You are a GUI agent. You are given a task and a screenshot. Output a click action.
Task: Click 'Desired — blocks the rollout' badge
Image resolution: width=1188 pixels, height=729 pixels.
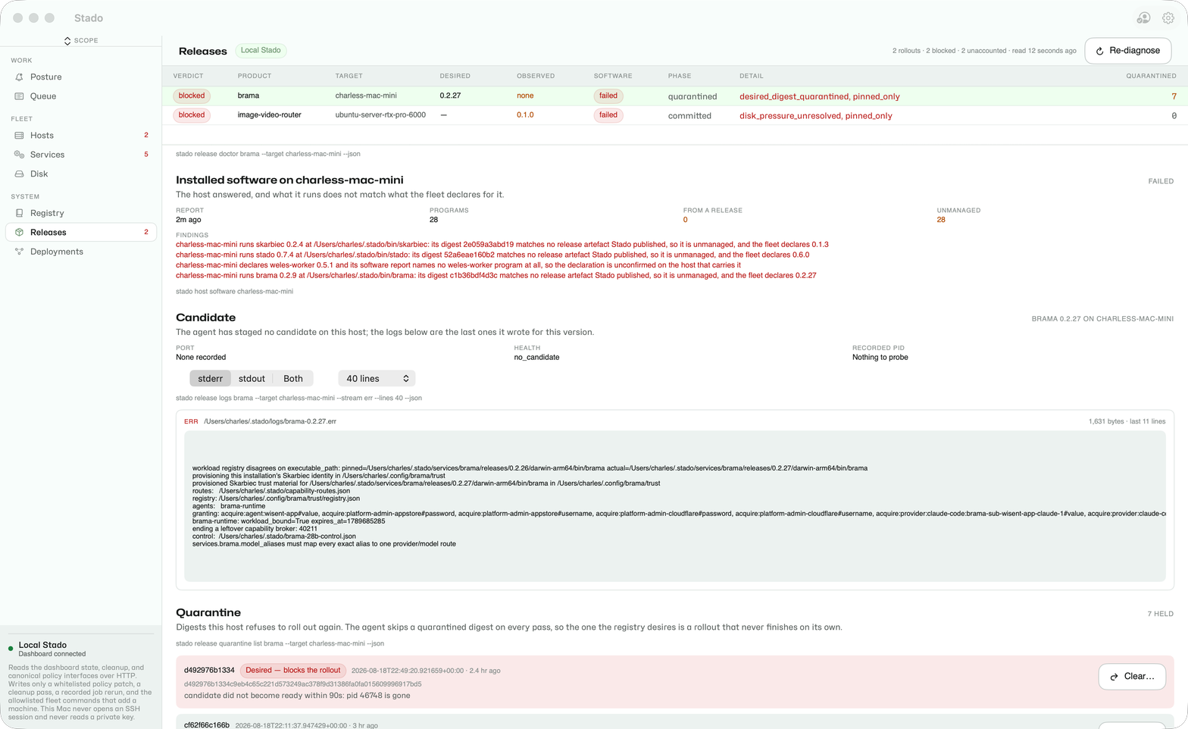coord(293,671)
